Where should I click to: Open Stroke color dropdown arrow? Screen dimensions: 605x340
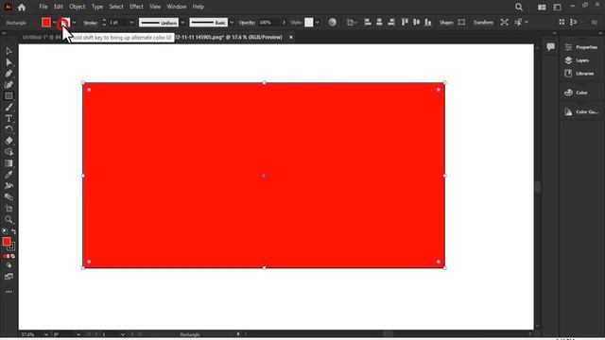(x=74, y=23)
